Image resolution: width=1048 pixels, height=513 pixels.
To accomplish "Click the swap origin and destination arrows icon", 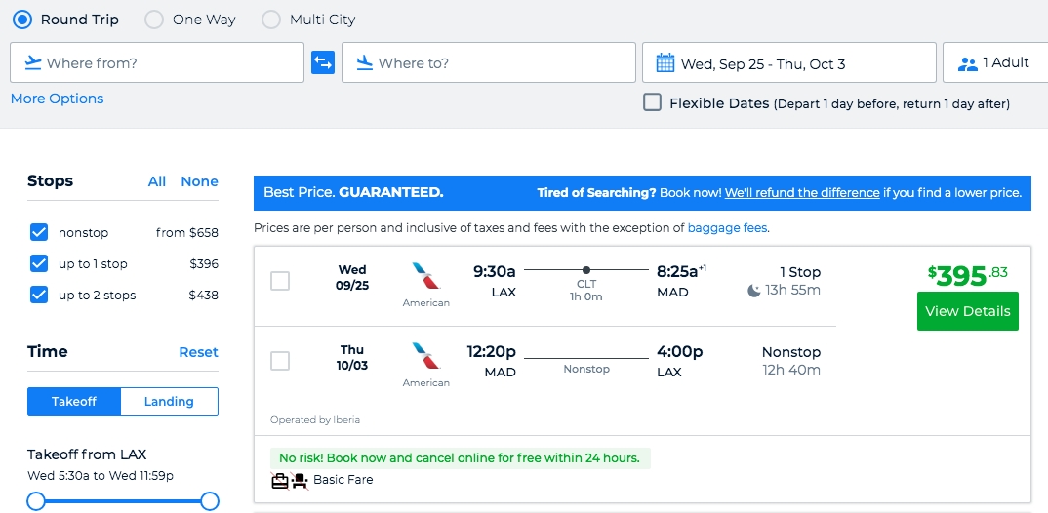I will (x=322, y=62).
